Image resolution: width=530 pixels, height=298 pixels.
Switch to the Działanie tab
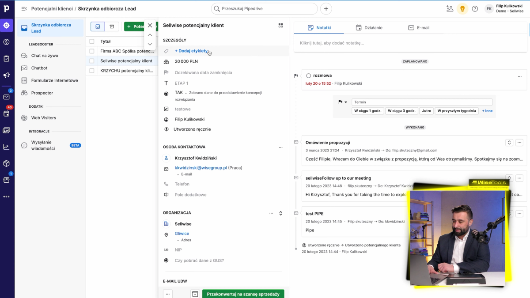(x=369, y=27)
